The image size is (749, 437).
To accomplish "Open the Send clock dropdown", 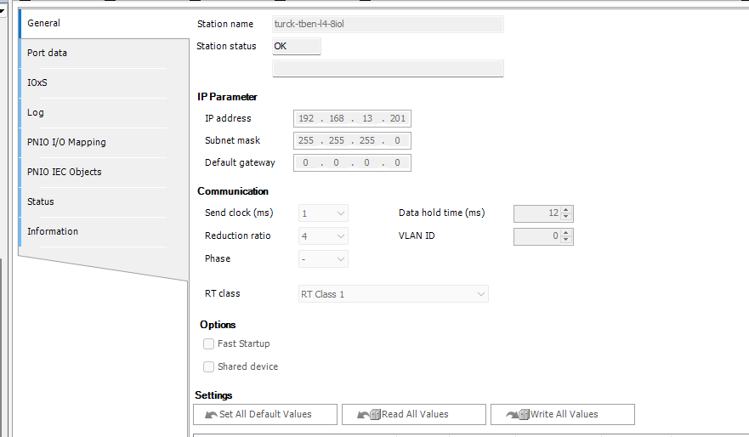I will 323,213.
